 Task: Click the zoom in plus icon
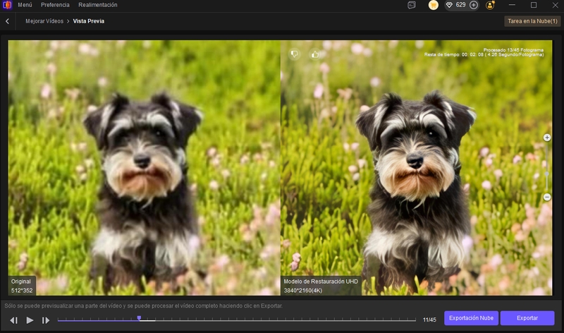click(547, 138)
